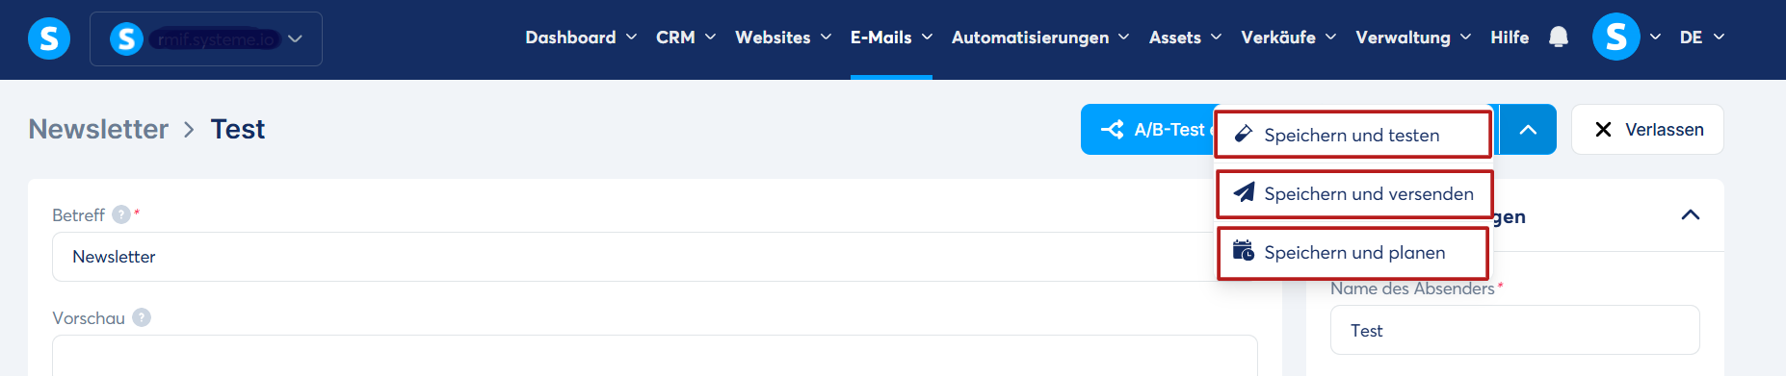Click into the Betreff input field

click(655, 257)
